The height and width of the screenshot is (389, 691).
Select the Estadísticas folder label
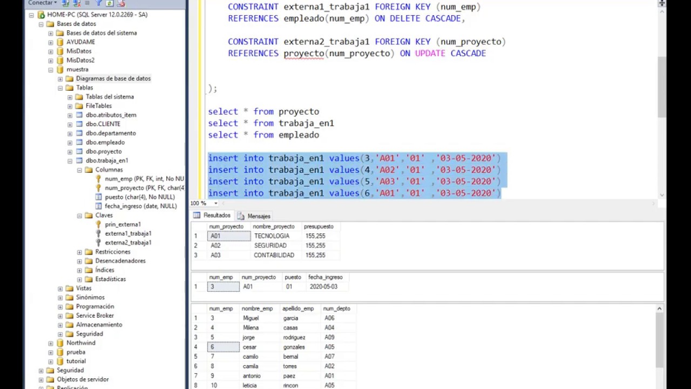[111, 279]
